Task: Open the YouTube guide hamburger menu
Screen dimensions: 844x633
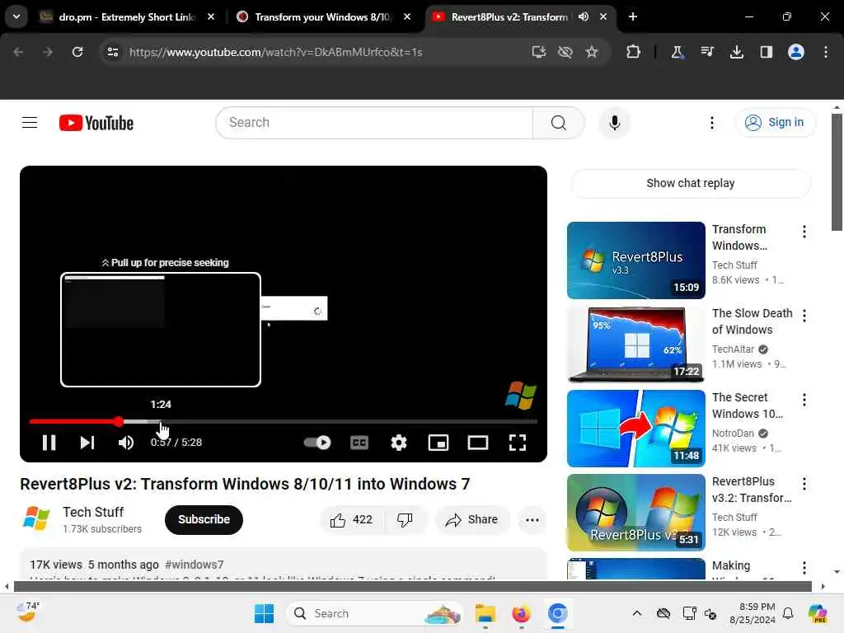Action: pos(30,123)
